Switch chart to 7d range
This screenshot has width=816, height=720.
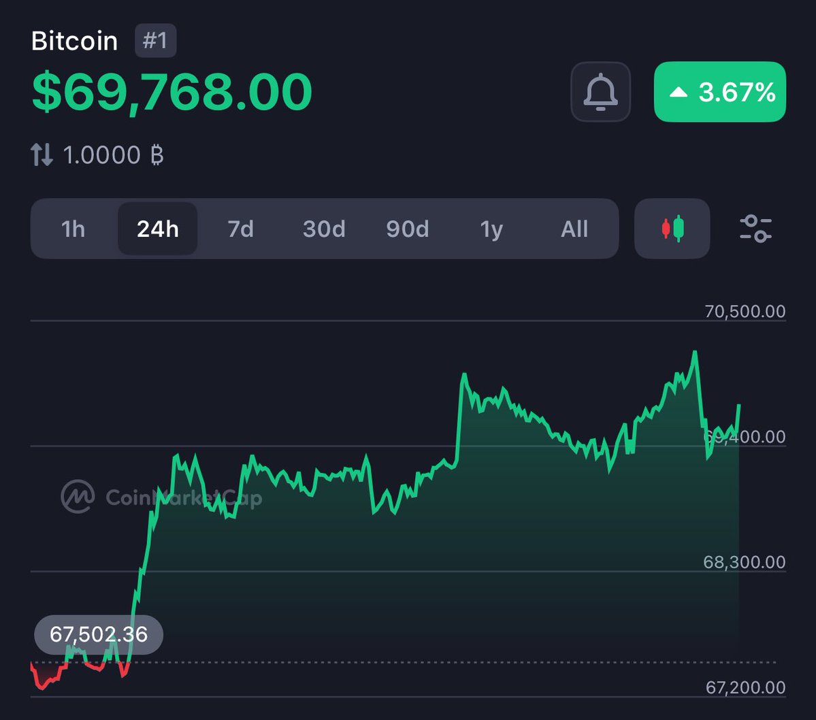pos(240,229)
